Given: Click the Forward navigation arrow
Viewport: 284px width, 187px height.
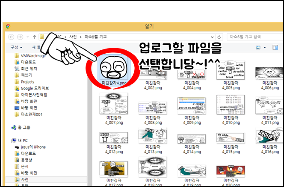Looking at the screenshot, I should (x=20, y=37).
